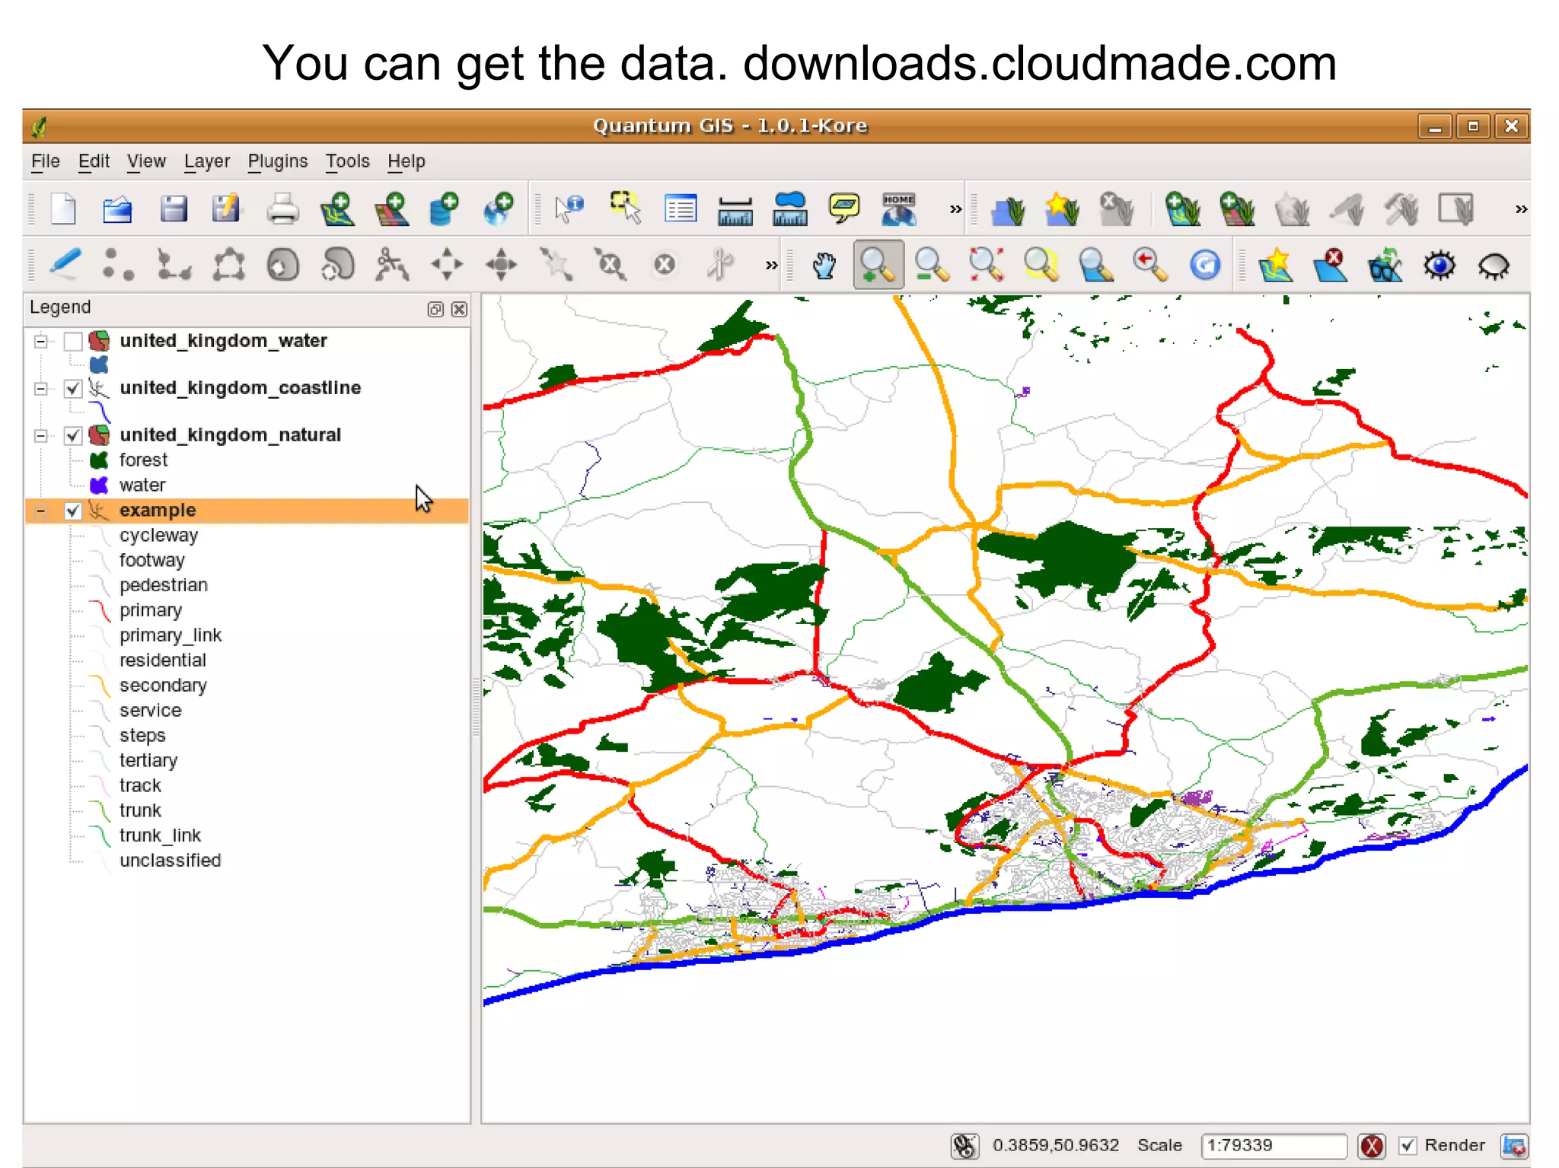This screenshot has width=1559, height=1168.
Task: Enable the united_kingdom_water layer checkbox
Action: coord(73,342)
